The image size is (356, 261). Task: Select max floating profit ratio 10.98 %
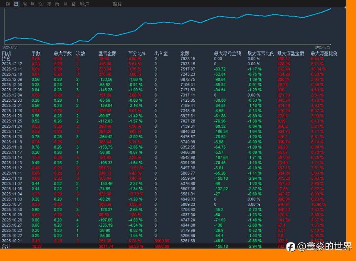(318, 204)
